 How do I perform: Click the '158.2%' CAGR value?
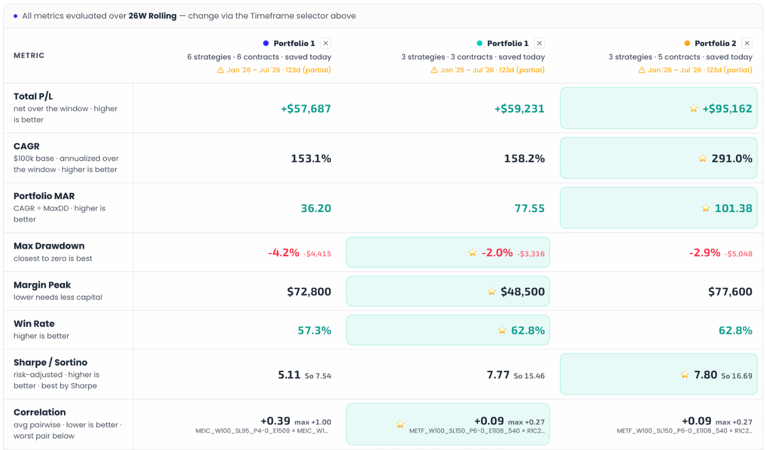tap(524, 158)
